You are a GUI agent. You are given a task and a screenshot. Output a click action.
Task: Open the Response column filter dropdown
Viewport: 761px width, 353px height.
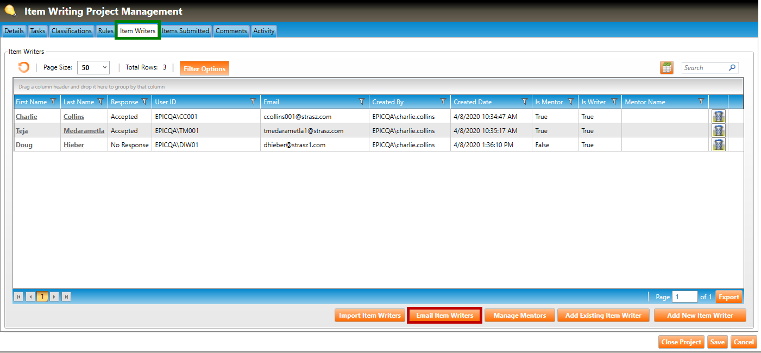point(144,102)
